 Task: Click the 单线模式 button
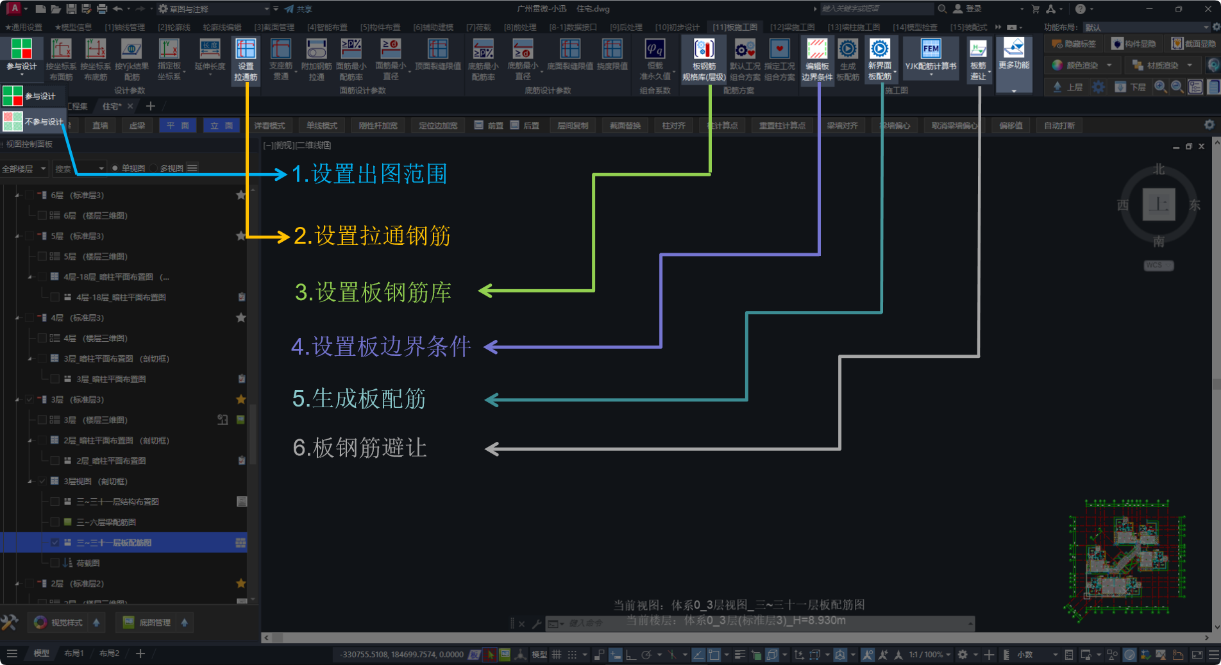[321, 126]
